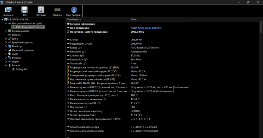Collapse the DESKTOP-IVKK3EA root node

(2, 19)
